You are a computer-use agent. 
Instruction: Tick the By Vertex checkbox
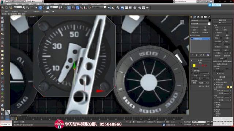click(x=192, y=68)
